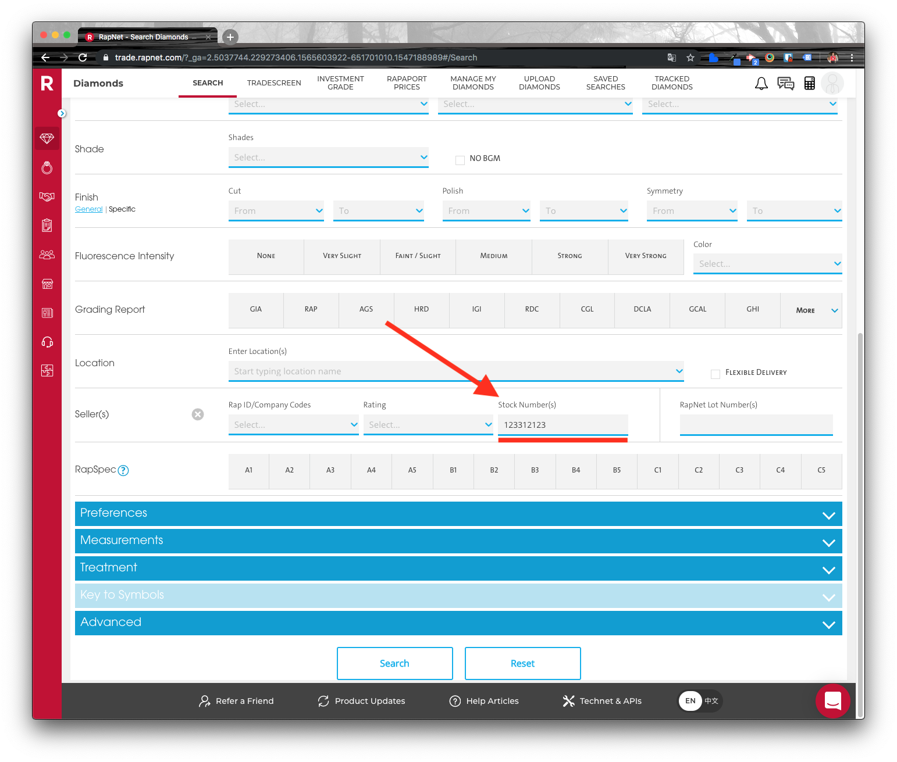Screen dimensions: 897x762
Task: Open the user profile avatar
Action: 832,84
